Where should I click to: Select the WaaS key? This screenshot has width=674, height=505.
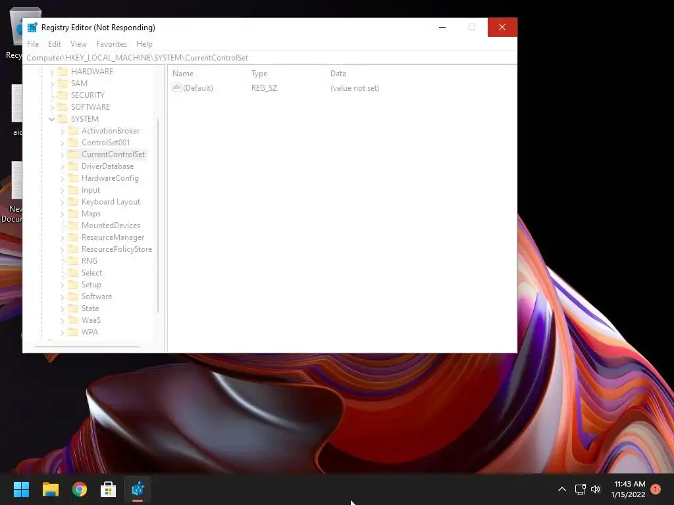91,320
